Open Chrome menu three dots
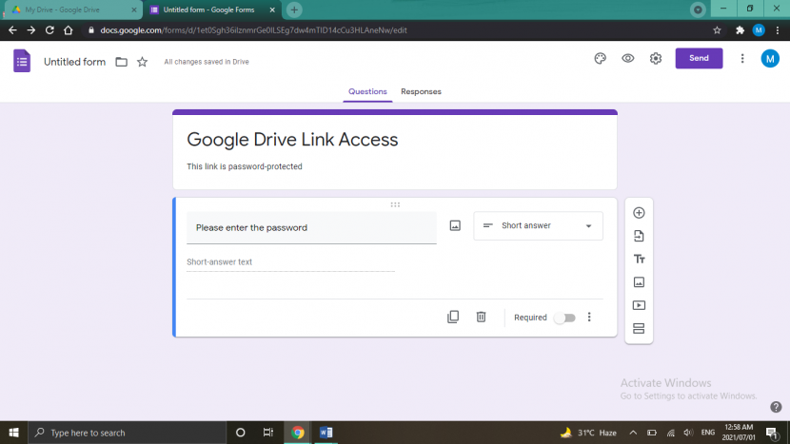The image size is (790, 444). click(778, 30)
